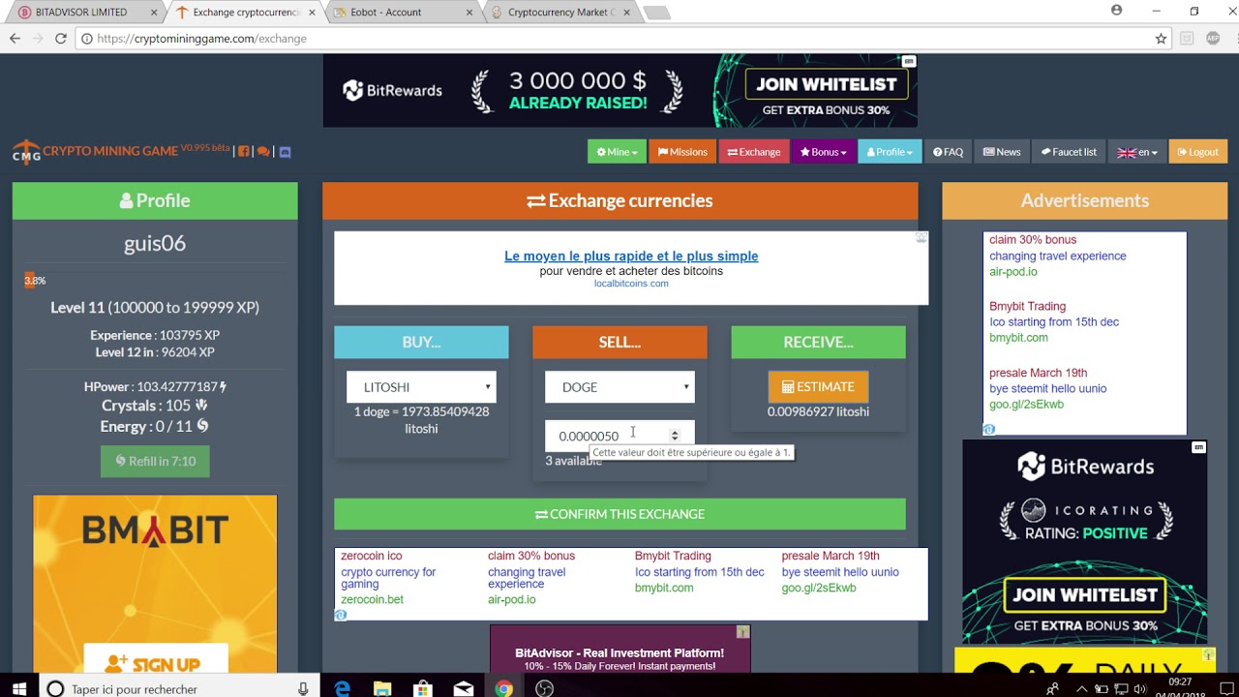Open the FAQ menu item
Image resolution: width=1239 pixels, height=697 pixels.
[949, 152]
